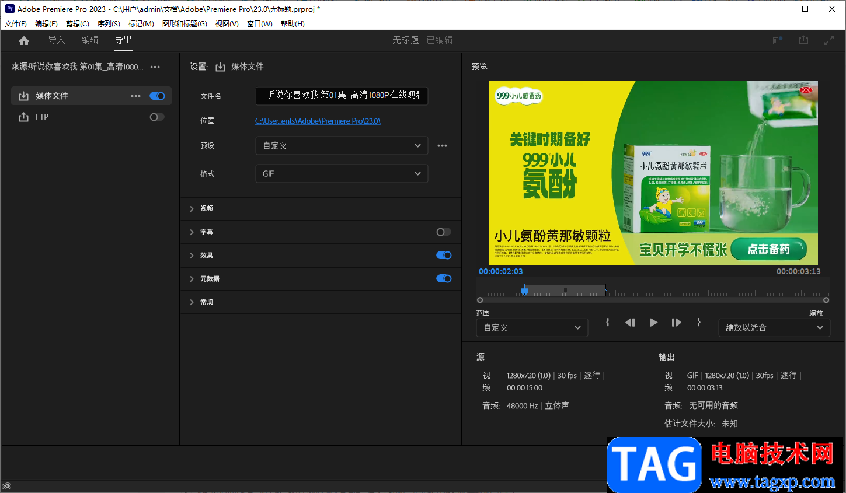Screen dimensions: 846x493
Task: Click the blue playhead on preview timeline
Action: [x=524, y=290]
